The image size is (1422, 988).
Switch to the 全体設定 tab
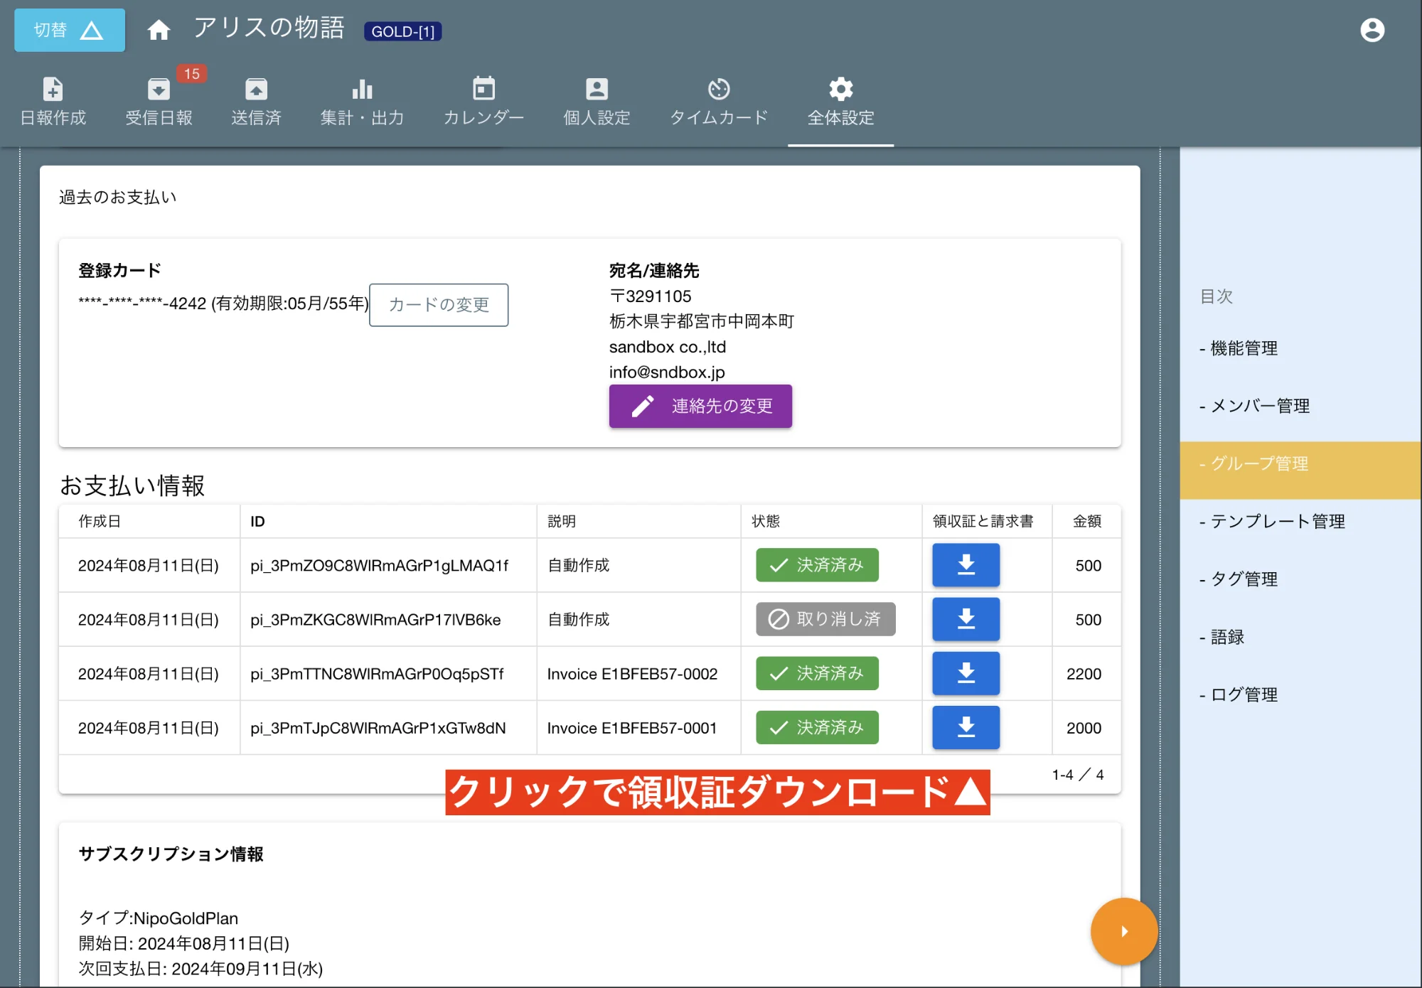pos(840,100)
